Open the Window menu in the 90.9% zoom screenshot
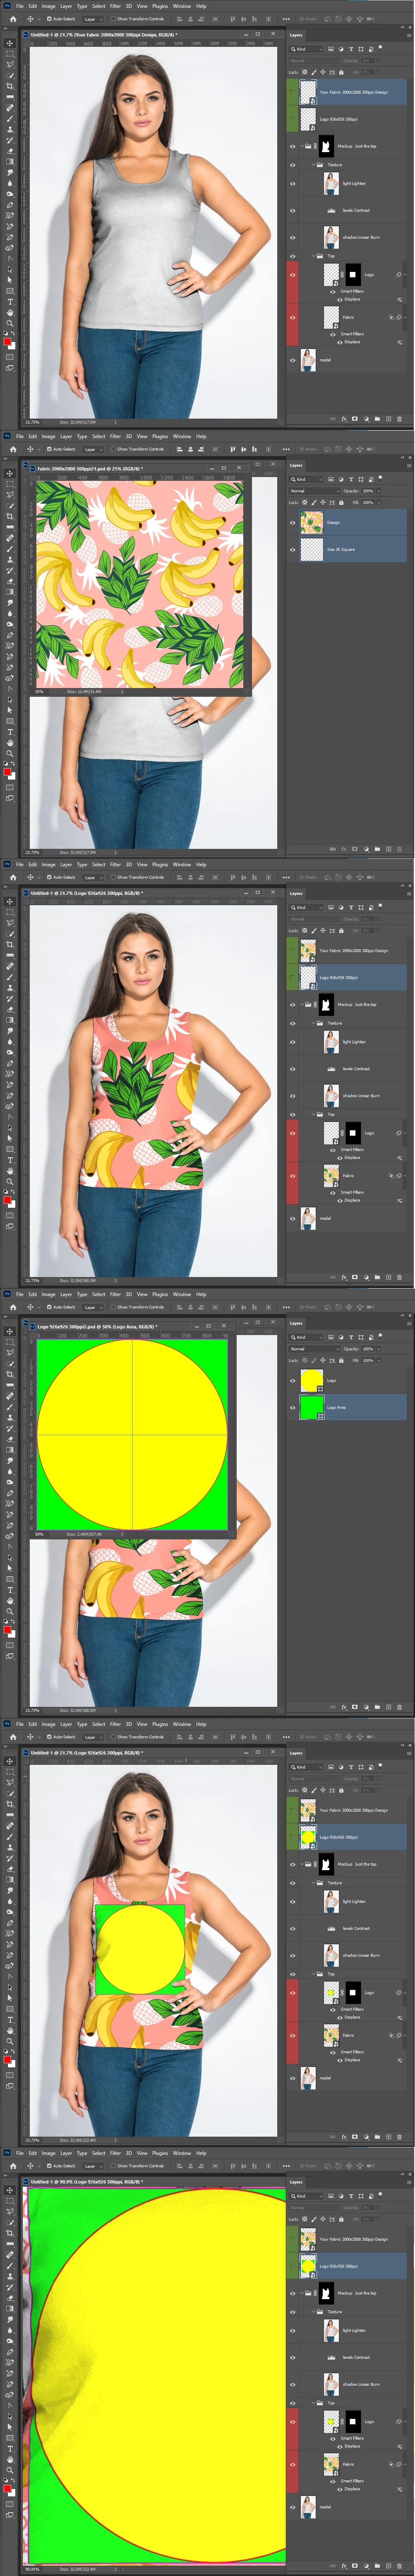This screenshot has height=2576, width=415. point(182,2153)
